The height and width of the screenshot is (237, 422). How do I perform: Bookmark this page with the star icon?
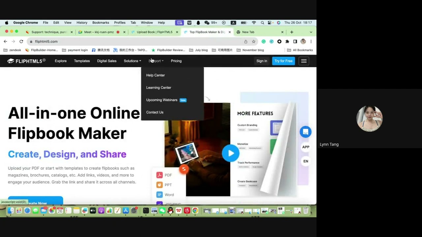pos(254,41)
